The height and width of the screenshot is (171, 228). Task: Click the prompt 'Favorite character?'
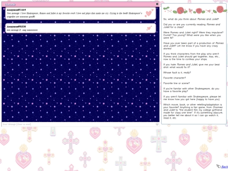[x=174, y=78]
